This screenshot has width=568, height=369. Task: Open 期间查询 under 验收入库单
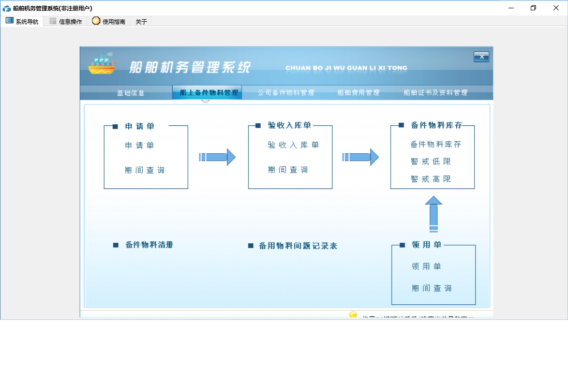[x=288, y=170]
